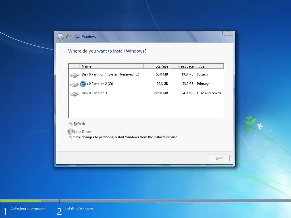
Task: Click the Windows flag logo in title bar
Action: (x=68, y=37)
